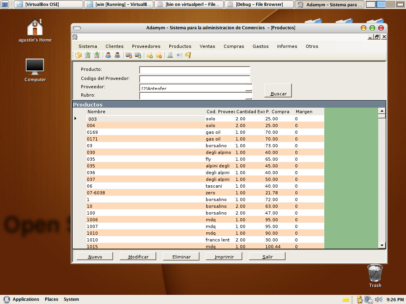Click the ID card toolbar icon
The width and height of the screenshot is (406, 304).
tap(179, 55)
